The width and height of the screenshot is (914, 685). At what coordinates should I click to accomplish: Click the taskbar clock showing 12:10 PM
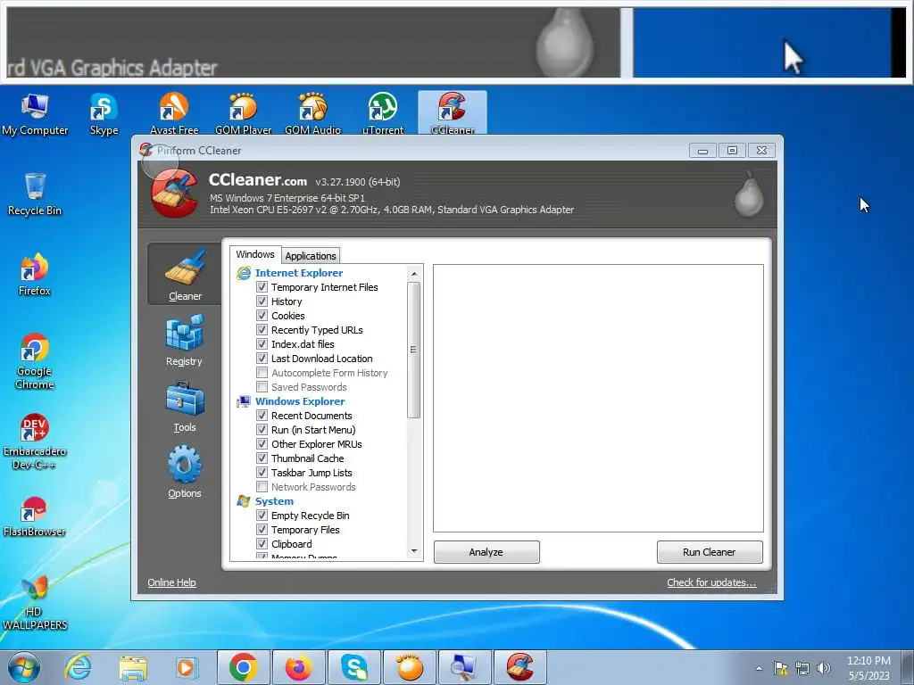click(868, 668)
